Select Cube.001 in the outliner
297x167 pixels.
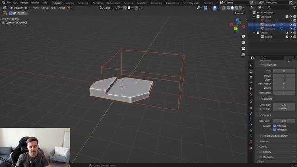point(270,25)
